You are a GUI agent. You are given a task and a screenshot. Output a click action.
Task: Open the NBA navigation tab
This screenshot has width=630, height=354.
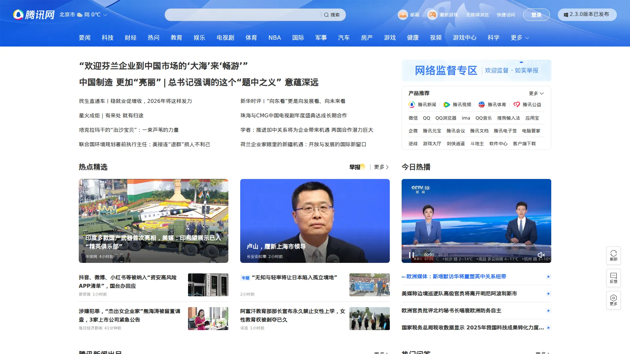tap(275, 38)
